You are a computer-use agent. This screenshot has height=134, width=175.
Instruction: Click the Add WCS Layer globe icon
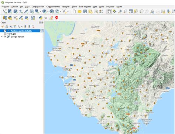[52, 11]
